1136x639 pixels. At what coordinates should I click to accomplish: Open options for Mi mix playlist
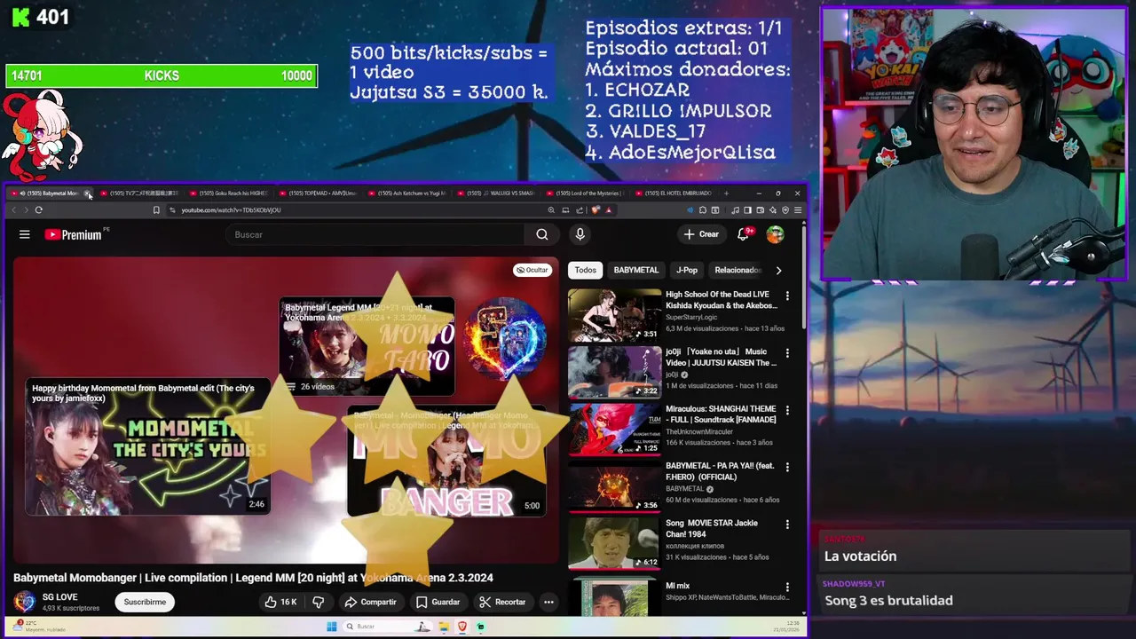[787, 587]
